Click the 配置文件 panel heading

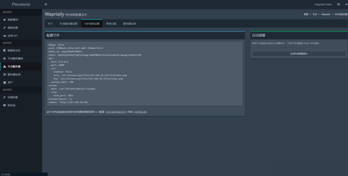[53, 35]
